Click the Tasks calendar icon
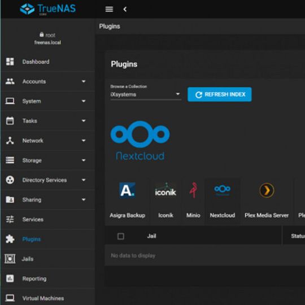Screen dimensions: 305x305 click(x=10, y=121)
